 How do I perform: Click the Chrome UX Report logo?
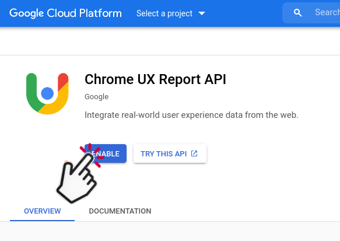tap(47, 93)
